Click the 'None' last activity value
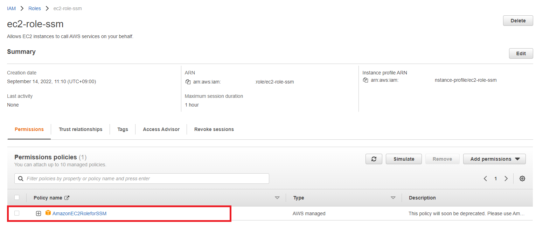 point(13,105)
